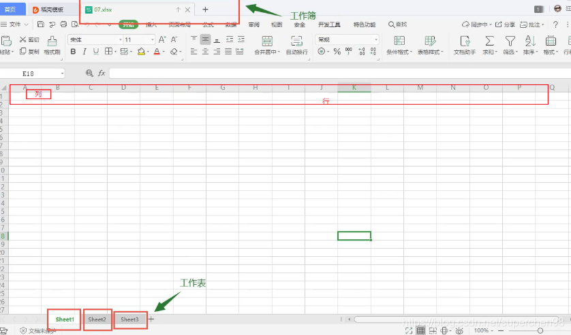Click the AutoSum (求和) sigma icon
The image size is (571, 335).
point(490,41)
